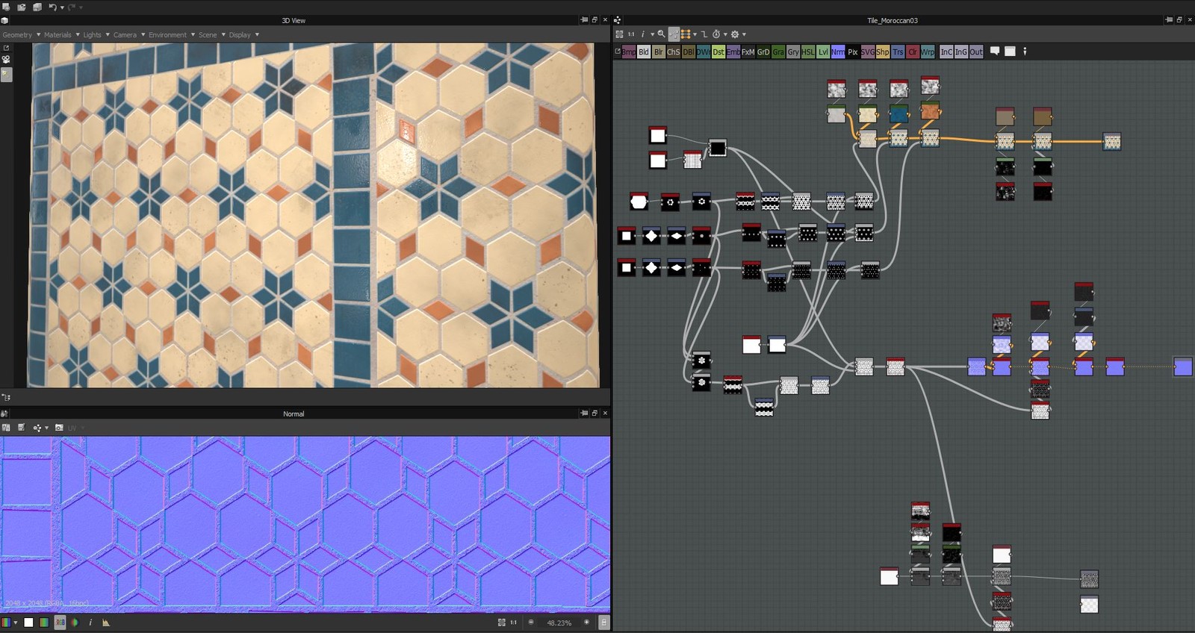This screenshot has width=1195, height=633.
Task: Select the orange uniform color node
Action: [930, 112]
